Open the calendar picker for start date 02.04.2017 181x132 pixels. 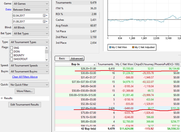click(x=45, y=16)
